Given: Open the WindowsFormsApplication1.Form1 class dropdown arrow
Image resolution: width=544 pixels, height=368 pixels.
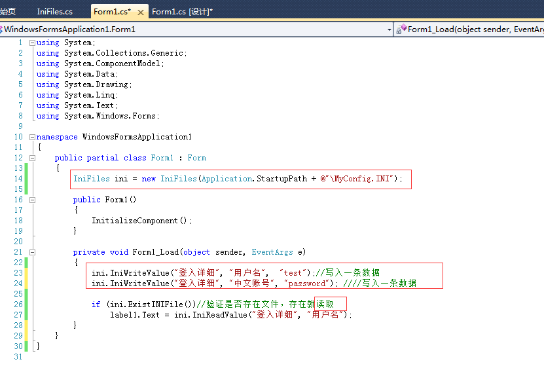Looking at the screenshot, I should tap(389, 29).
